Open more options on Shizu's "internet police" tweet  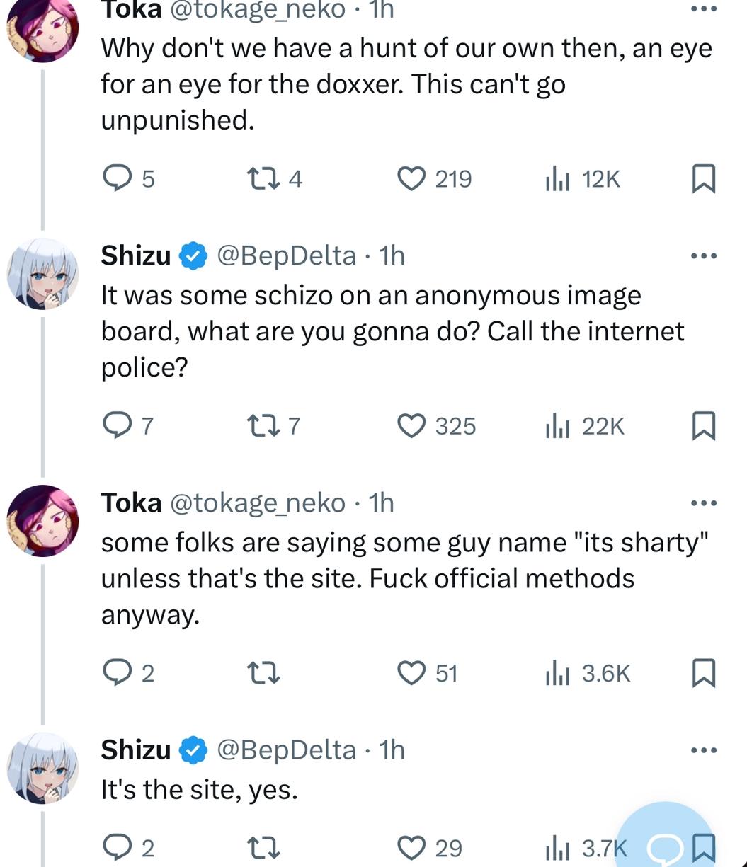pos(704,255)
